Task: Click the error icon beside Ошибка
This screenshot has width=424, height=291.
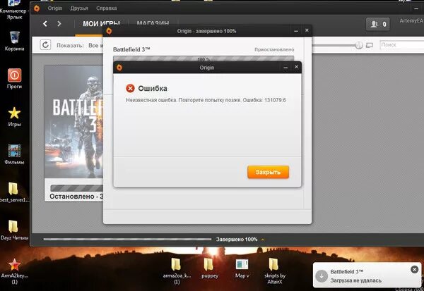Action: tap(130, 88)
